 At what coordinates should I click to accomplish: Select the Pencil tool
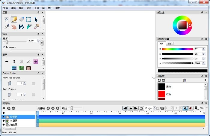tap(14, 20)
